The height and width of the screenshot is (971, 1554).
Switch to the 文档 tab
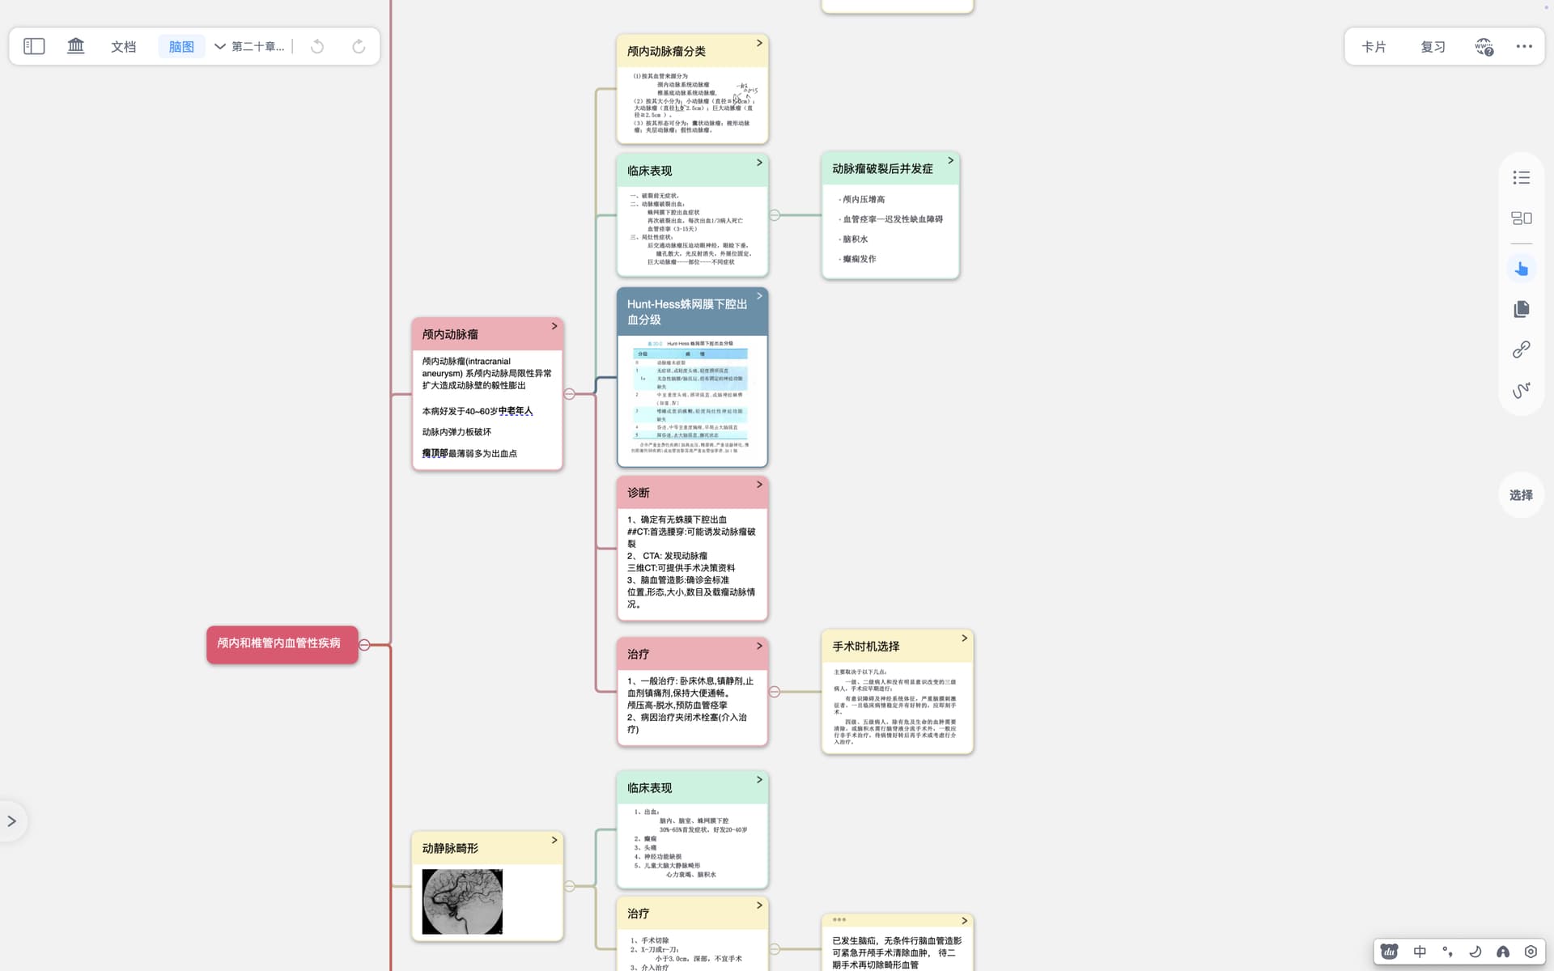pos(124,46)
